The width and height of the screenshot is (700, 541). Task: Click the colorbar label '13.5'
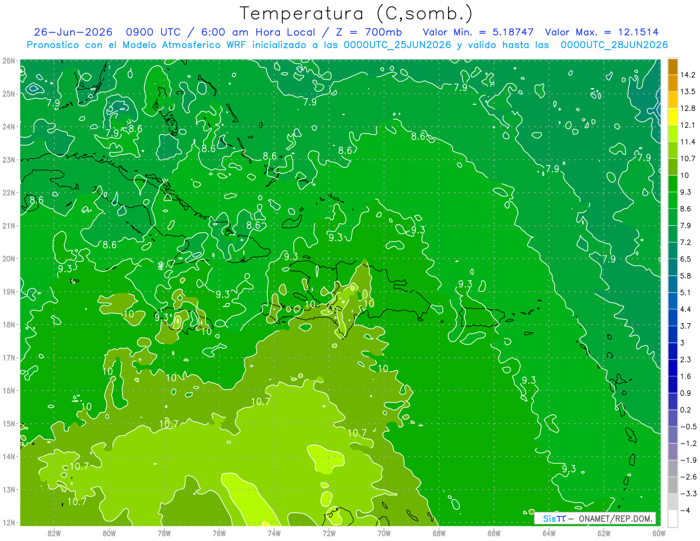click(689, 92)
